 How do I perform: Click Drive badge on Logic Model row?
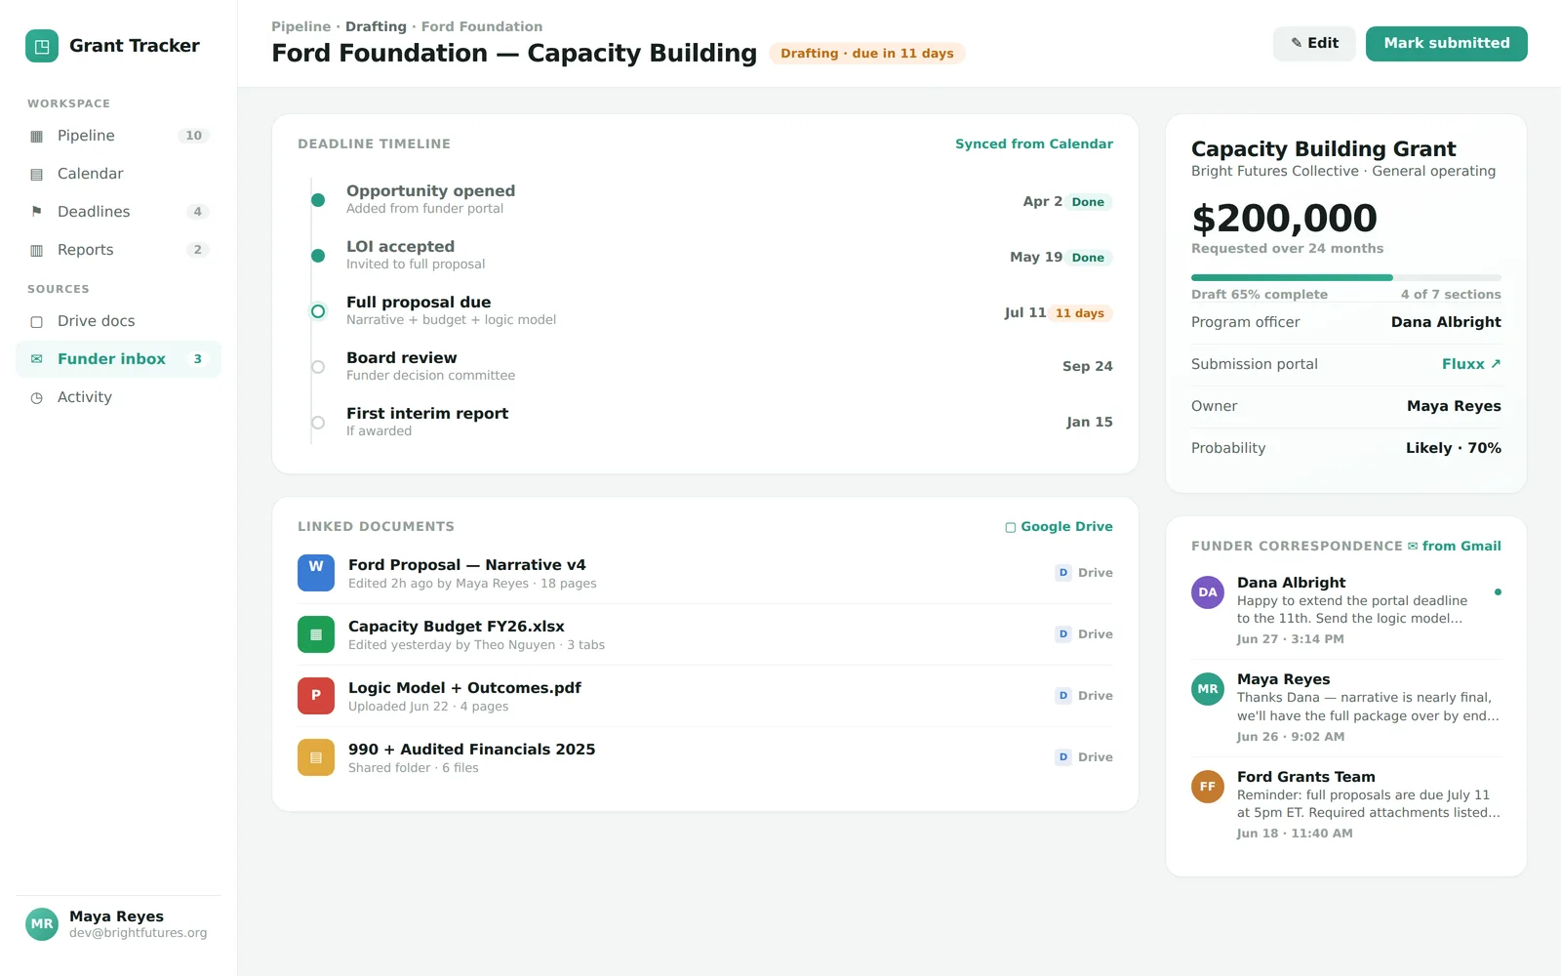[1084, 696]
